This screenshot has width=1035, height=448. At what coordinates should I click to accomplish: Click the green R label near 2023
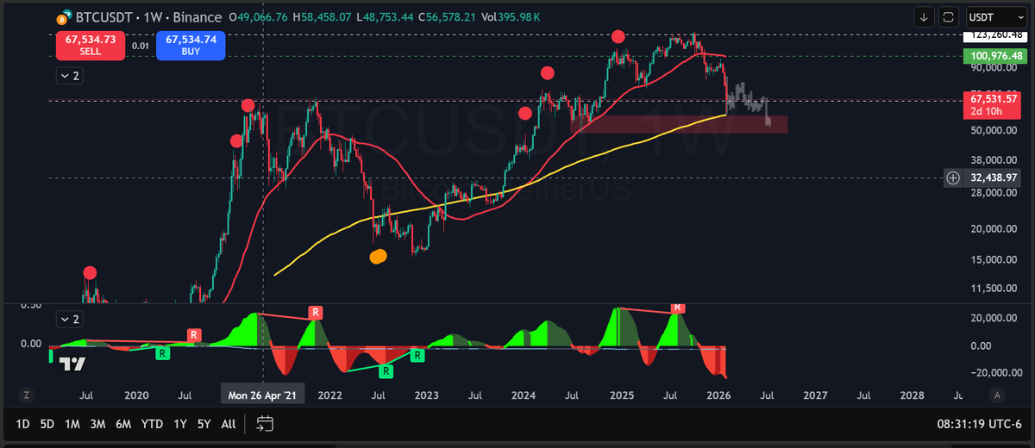click(417, 355)
